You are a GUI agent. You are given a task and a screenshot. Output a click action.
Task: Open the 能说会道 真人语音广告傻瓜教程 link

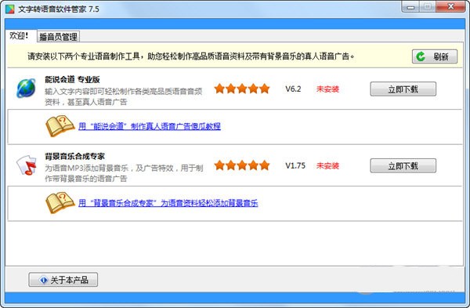pyautogui.click(x=150, y=126)
